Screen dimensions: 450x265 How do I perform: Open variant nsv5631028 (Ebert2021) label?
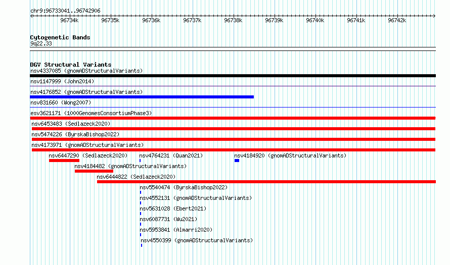173,208
